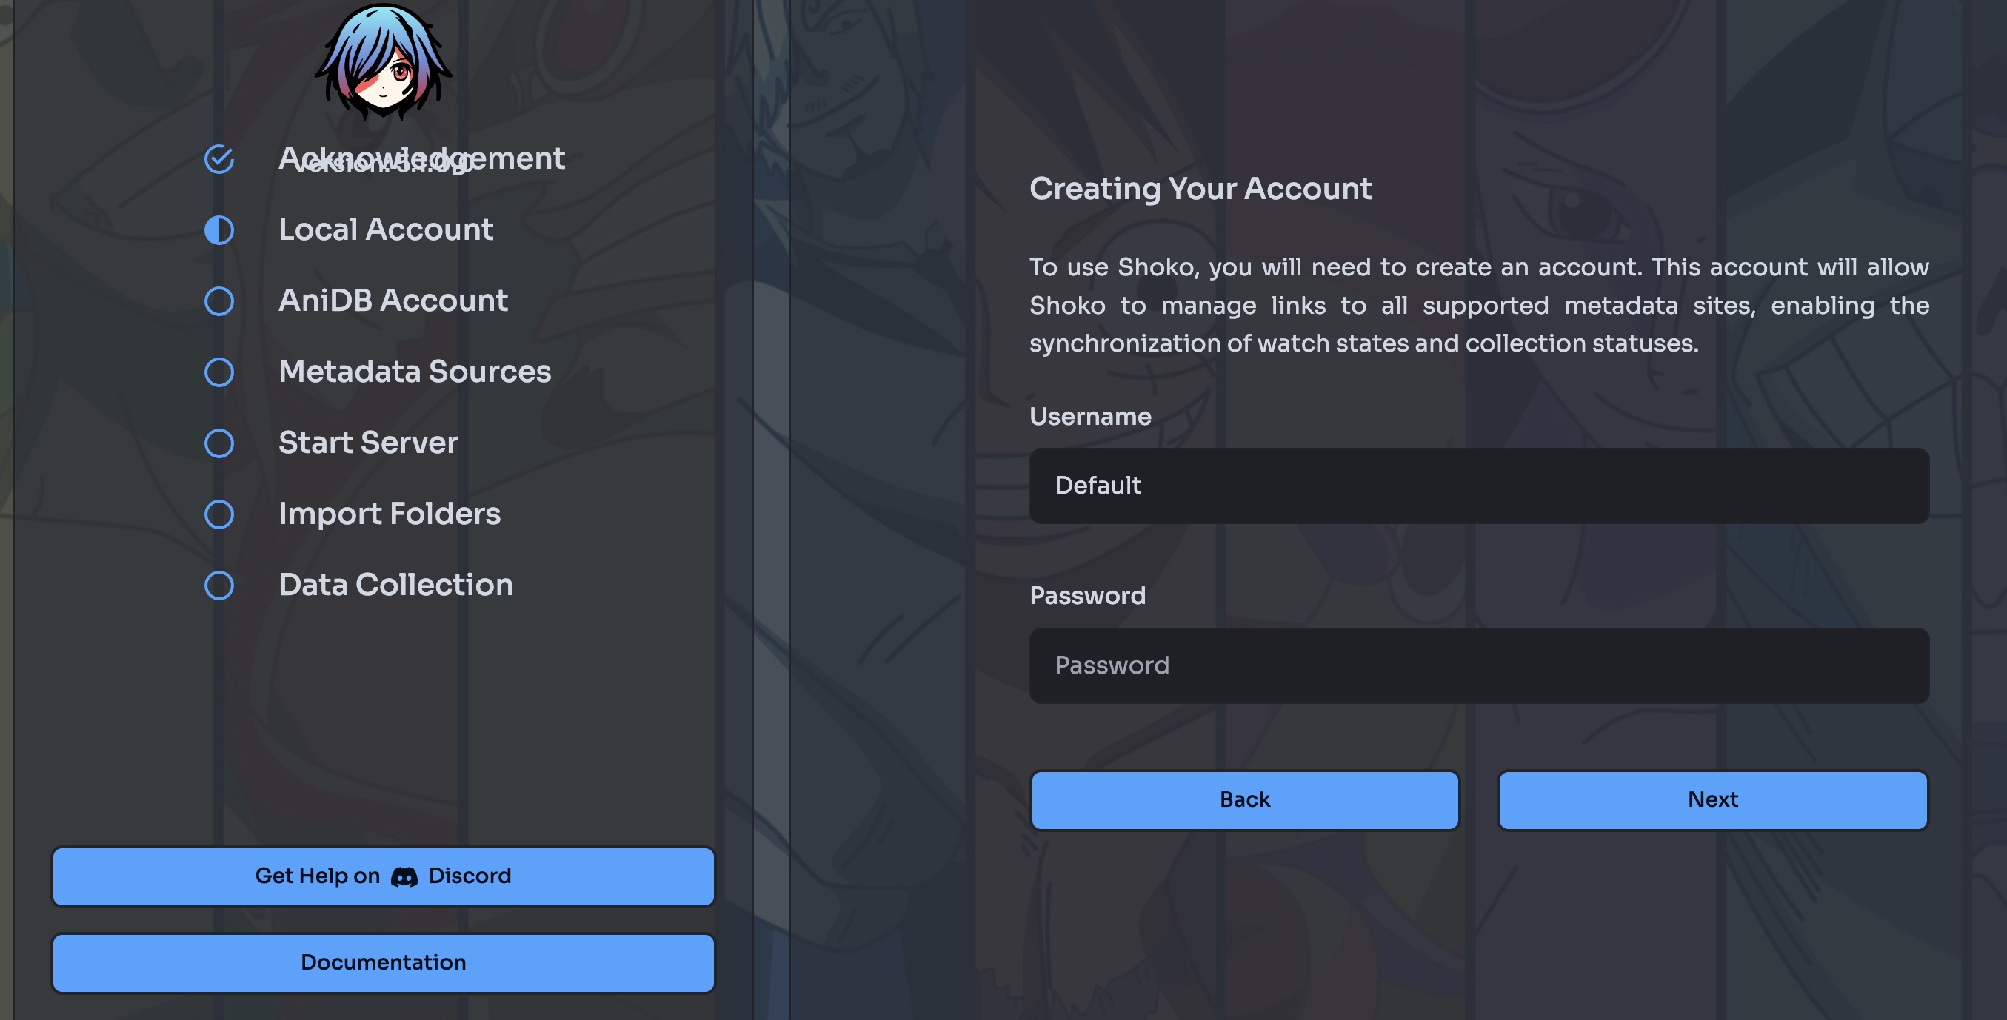Open the Acknowledgement step
Viewport: 2007px width, 1020px height.
[421, 158]
